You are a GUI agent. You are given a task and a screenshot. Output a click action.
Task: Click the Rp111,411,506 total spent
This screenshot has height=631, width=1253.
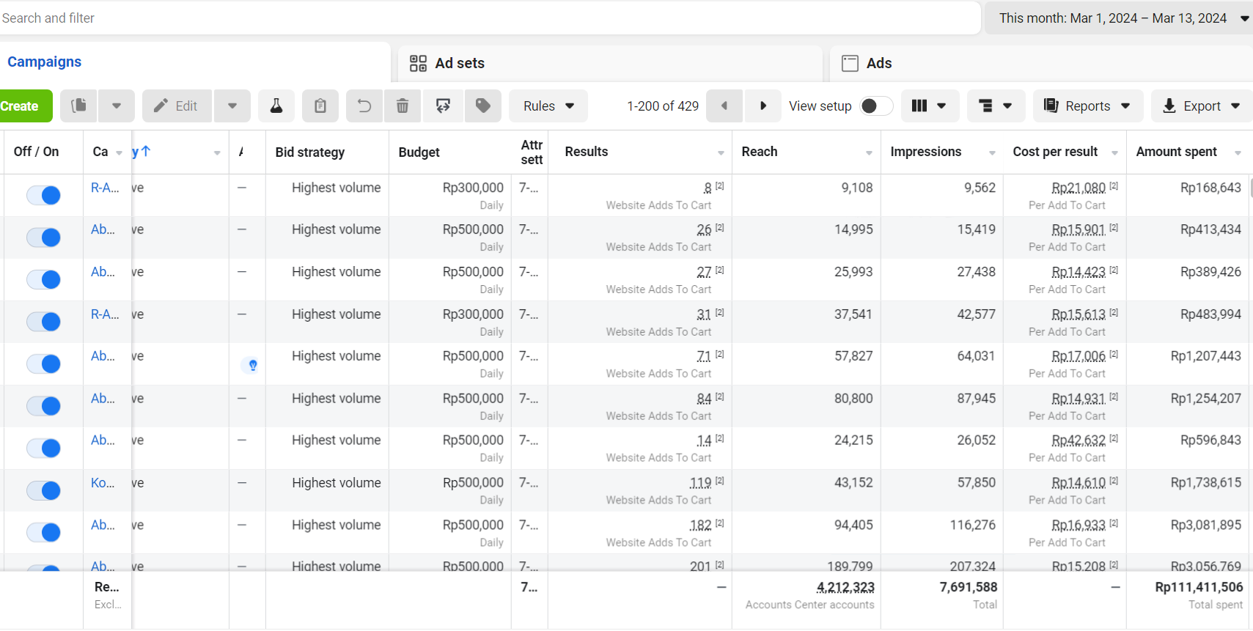[x=1199, y=587]
